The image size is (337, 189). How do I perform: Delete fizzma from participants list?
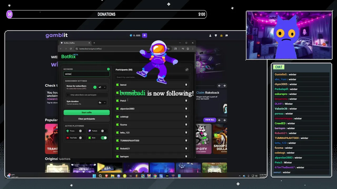coord(186,124)
